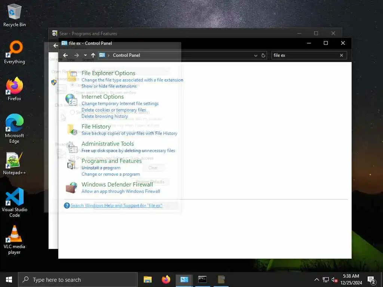Show hidden system tray icons
This screenshot has height=287, width=383.
(x=316, y=280)
